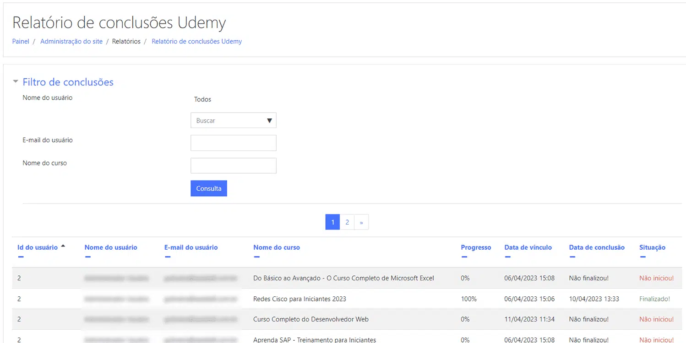Hide the Data de vínculo column

coord(507,257)
